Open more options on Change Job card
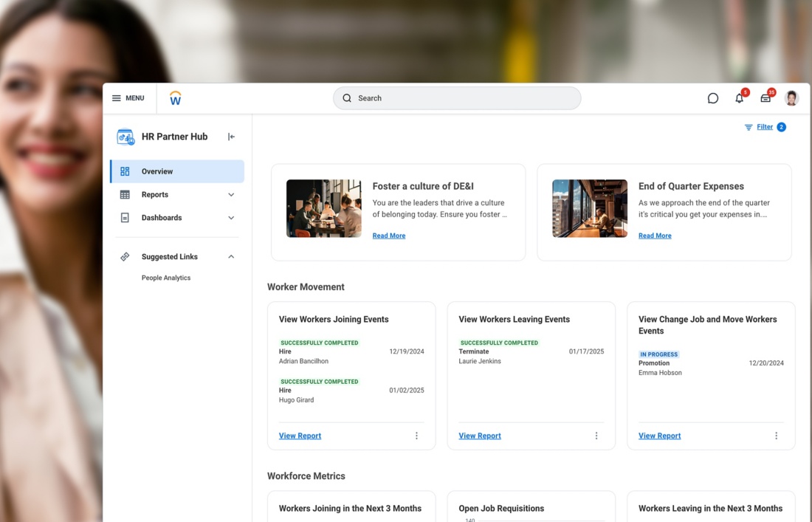 tap(776, 436)
